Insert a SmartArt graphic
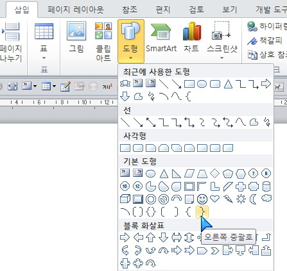 tap(161, 38)
